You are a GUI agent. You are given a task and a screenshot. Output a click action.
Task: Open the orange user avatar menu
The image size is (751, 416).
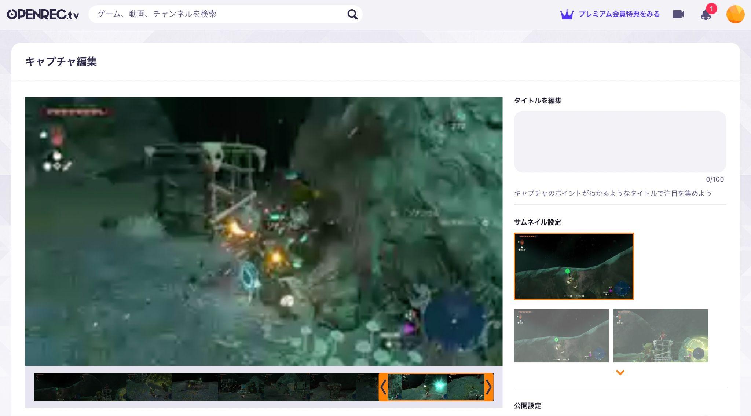coord(735,14)
